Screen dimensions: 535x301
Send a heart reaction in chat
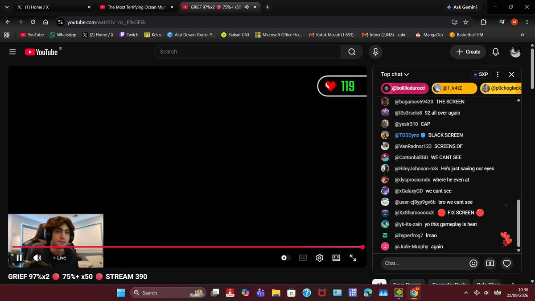point(506,264)
